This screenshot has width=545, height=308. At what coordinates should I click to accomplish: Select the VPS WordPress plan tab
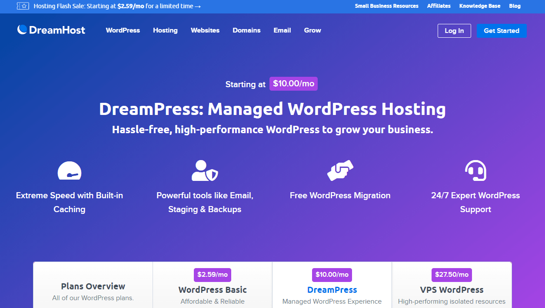click(452, 285)
